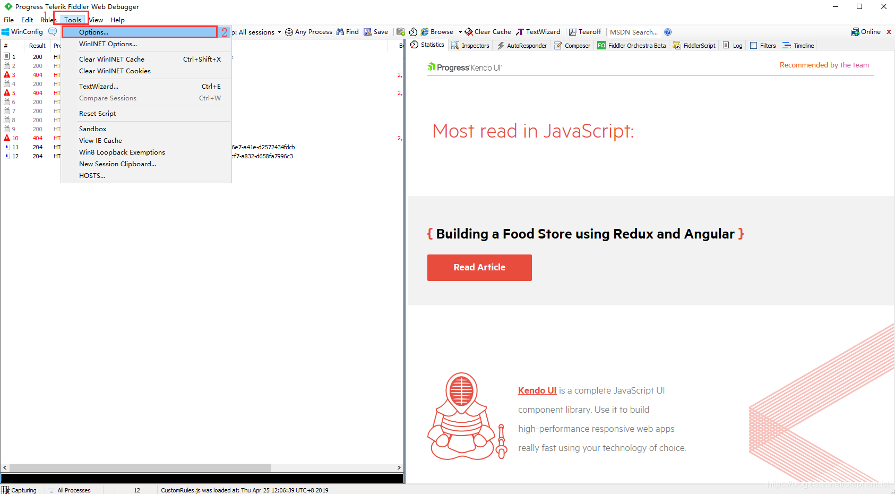Click the Online network status icon

coord(855,32)
